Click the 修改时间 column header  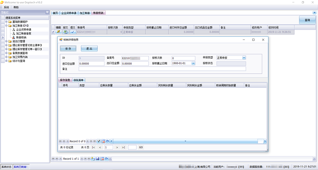[x=280, y=27]
